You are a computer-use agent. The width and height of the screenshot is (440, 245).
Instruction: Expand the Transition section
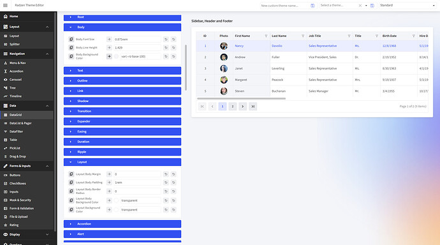(x=122, y=111)
